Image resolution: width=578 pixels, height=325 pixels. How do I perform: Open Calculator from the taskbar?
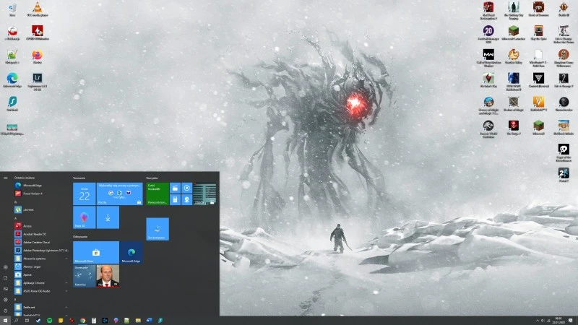point(94,321)
